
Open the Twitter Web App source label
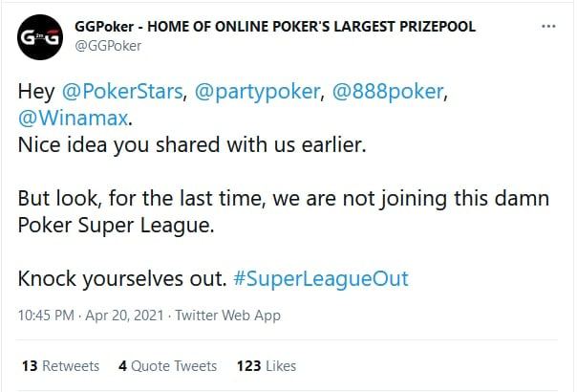(227, 315)
